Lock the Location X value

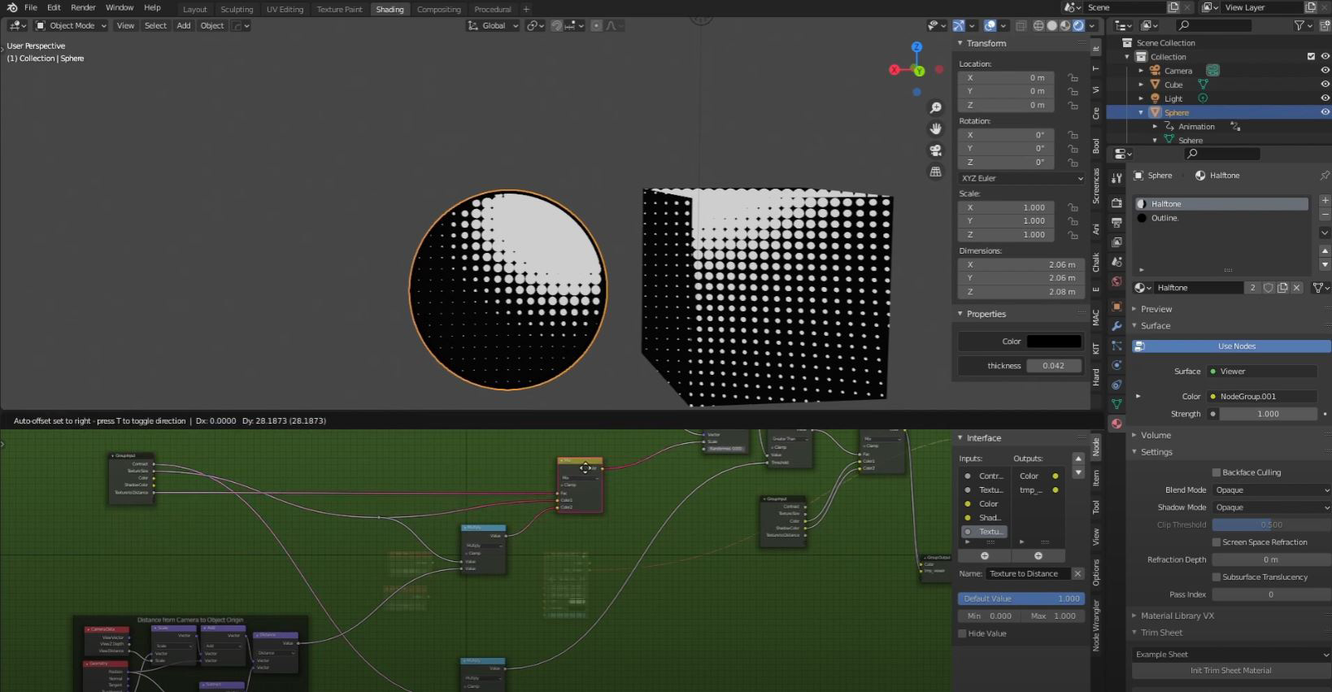1073,78
